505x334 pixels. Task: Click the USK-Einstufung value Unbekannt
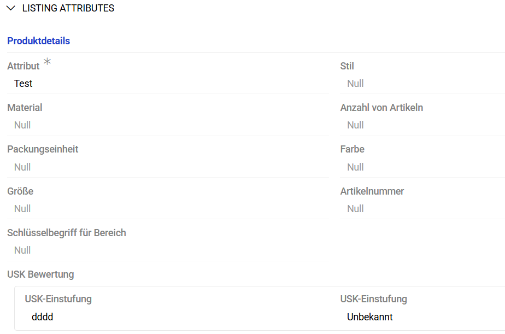click(370, 317)
